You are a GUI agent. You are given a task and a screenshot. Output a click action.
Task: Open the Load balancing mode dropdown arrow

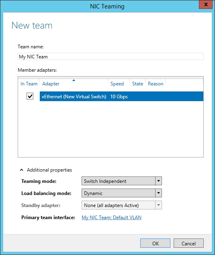pyautogui.click(x=158, y=193)
